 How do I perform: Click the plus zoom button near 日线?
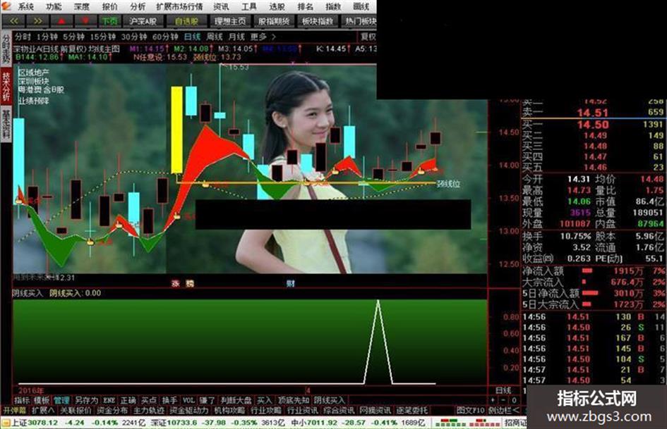[x=493, y=400]
